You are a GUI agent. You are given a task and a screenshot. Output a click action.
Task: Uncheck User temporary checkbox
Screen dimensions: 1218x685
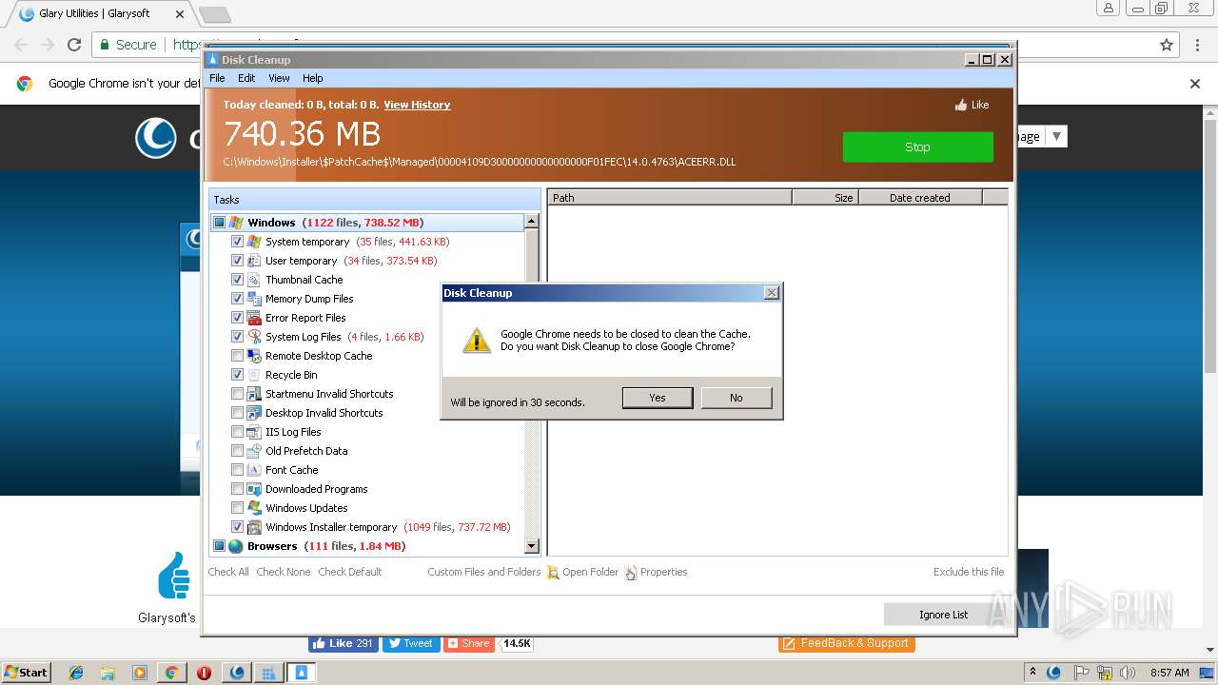(237, 261)
